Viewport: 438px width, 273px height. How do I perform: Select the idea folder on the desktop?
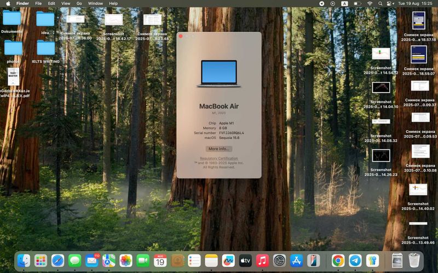(45, 22)
